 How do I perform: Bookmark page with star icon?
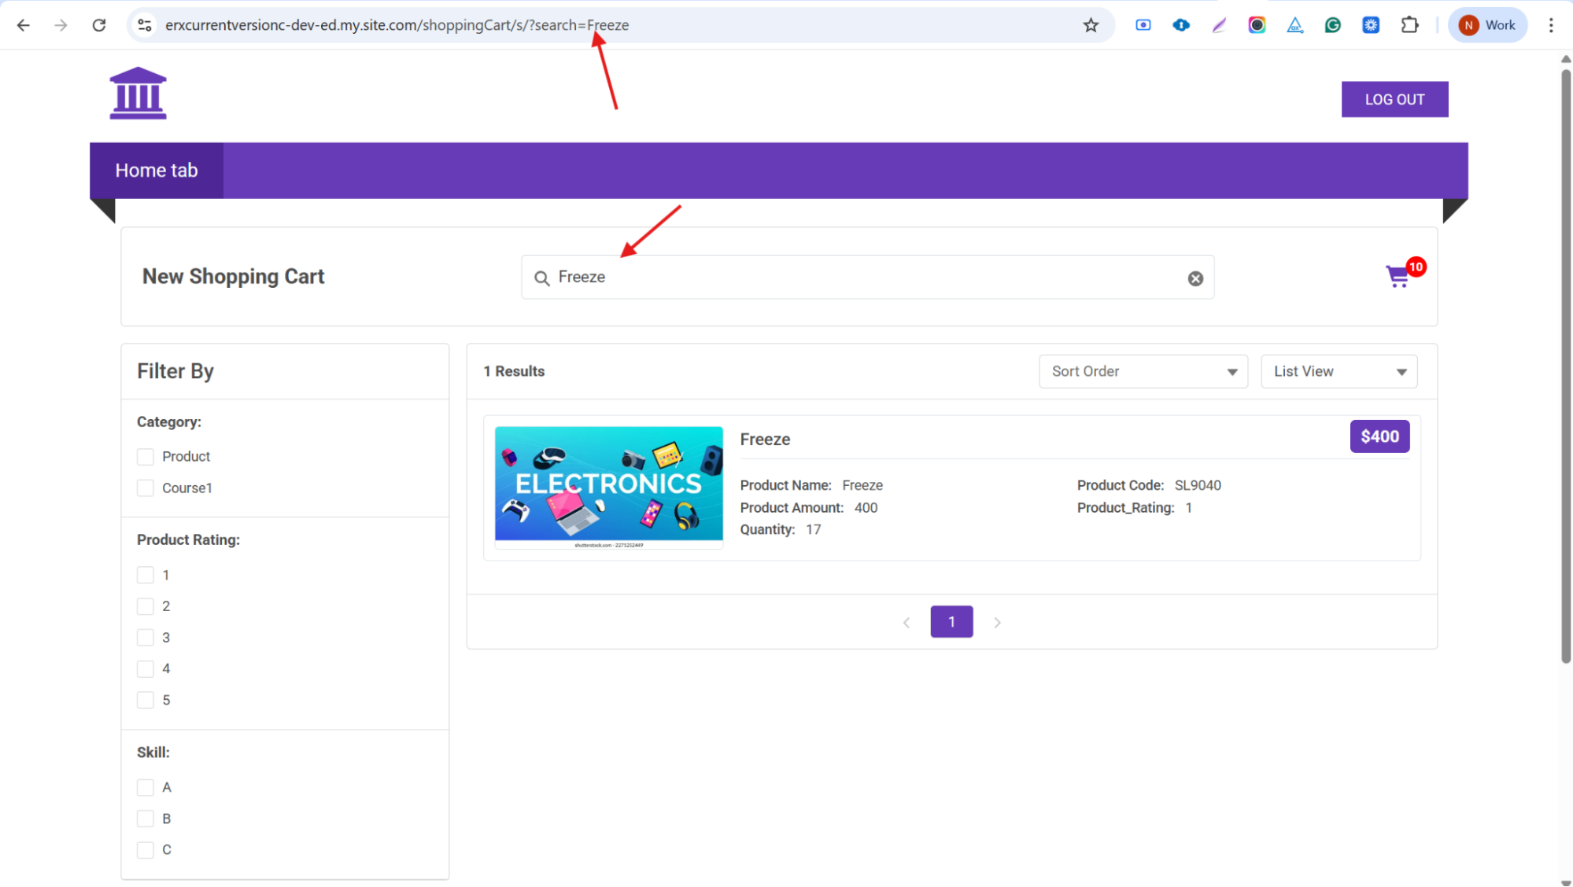[1090, 25]
